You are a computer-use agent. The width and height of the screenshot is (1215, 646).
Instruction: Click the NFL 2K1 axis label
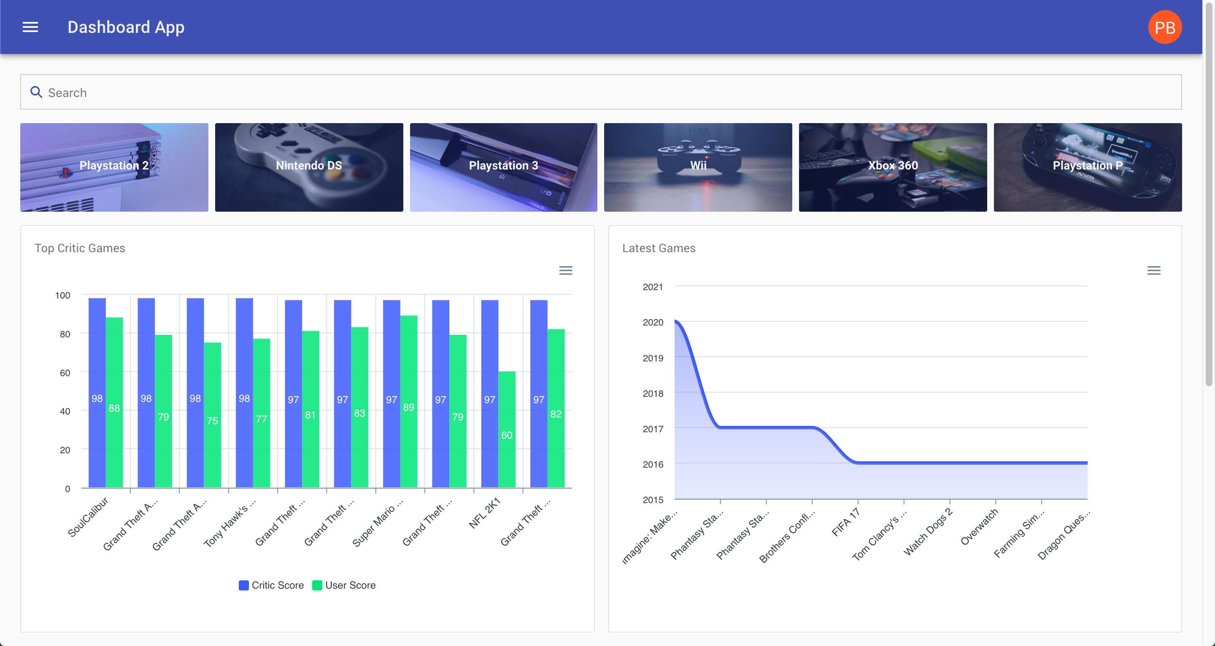pyautogui.click(x=484, y=513)
